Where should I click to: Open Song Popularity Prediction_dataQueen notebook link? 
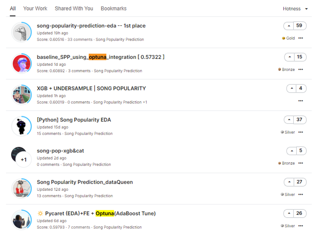(85, 182)
